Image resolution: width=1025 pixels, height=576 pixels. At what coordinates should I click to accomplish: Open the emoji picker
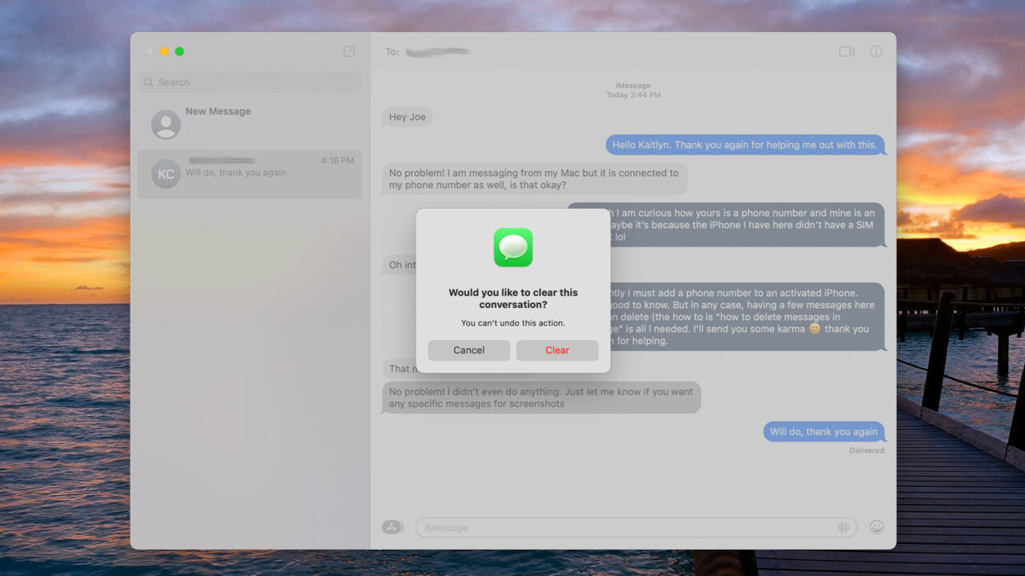pos(875,527)
